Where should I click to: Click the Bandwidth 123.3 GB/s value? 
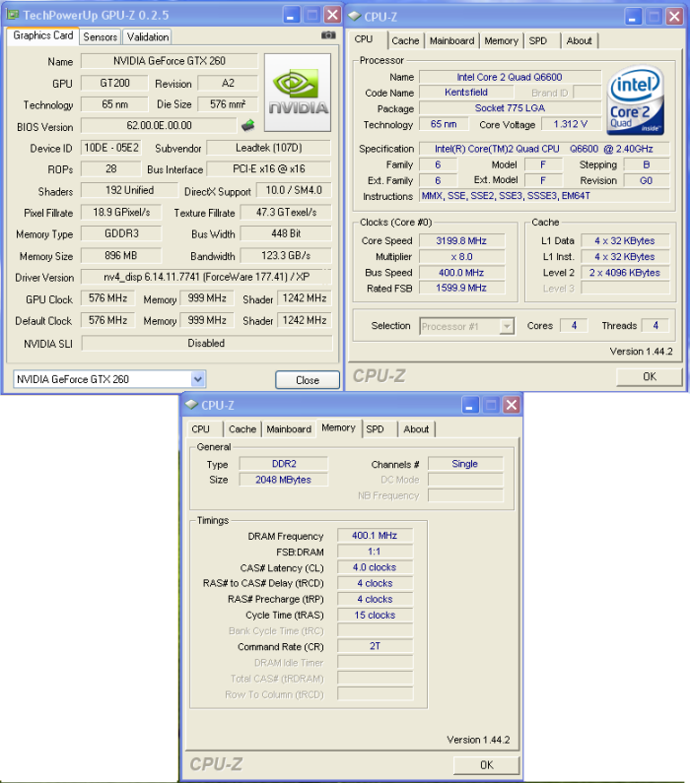click(286, 256)
